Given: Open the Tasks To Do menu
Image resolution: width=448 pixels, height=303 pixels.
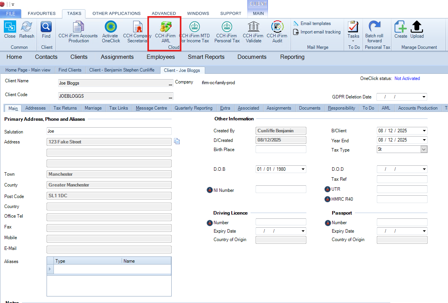Looking at the screenshot, I should point(353,32).
